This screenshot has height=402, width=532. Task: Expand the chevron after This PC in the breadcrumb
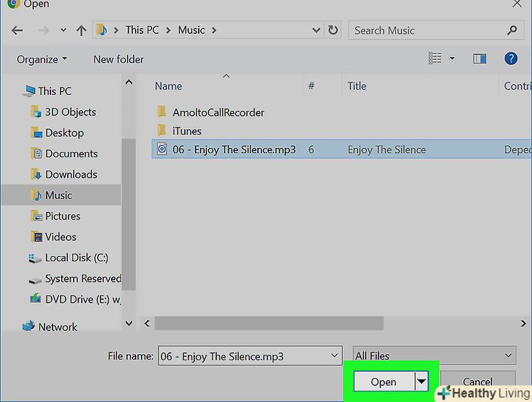[x=168, y=31]
